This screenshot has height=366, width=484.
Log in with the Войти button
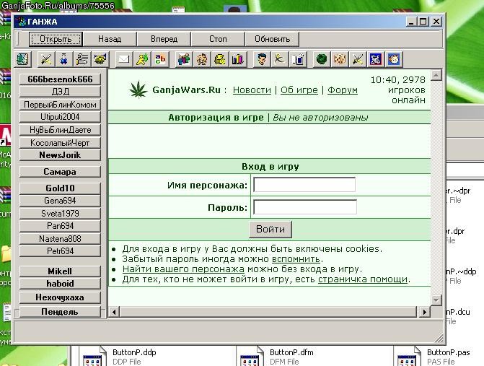(x=270, y=229)
